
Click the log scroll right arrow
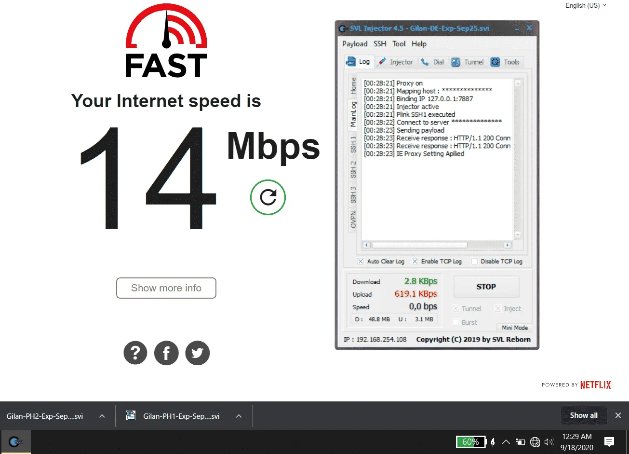point(507,245)
